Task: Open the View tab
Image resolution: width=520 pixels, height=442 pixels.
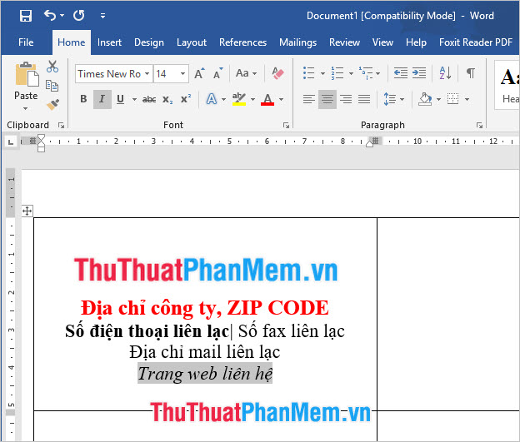Action: 382,42
